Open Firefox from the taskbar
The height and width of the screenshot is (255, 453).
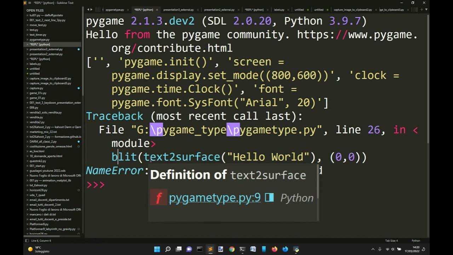(x=274, y=249)
